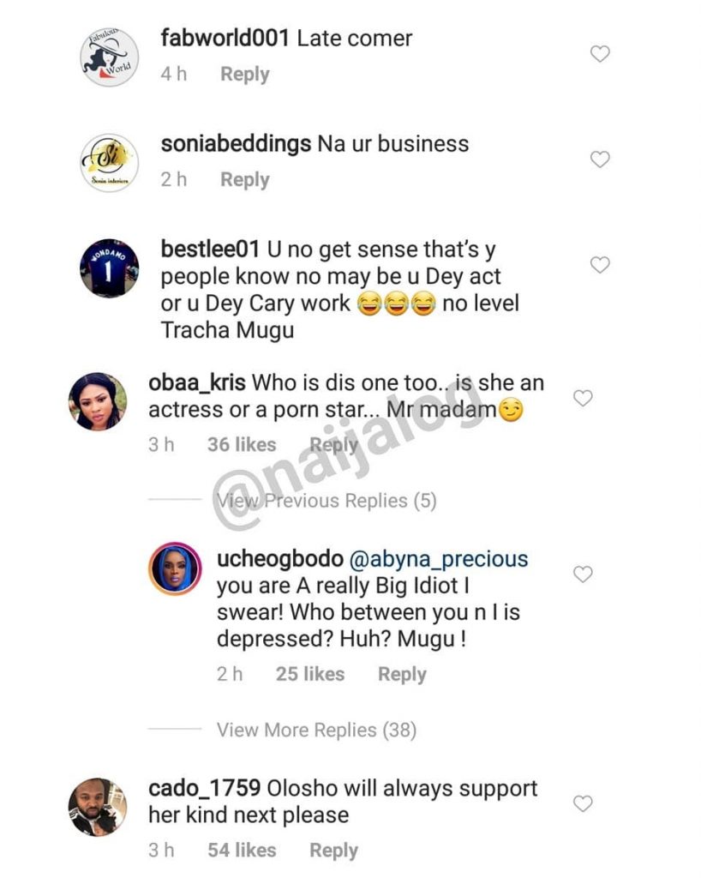Screen dimensions: 701x878
Task: Open cado_1759 profile photo
Action: click(98, 807)
